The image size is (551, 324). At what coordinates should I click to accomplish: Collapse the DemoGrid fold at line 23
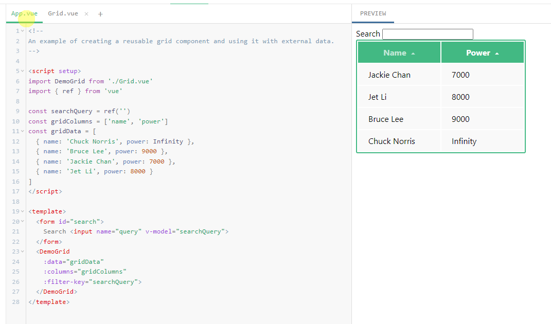pos(23,251)
